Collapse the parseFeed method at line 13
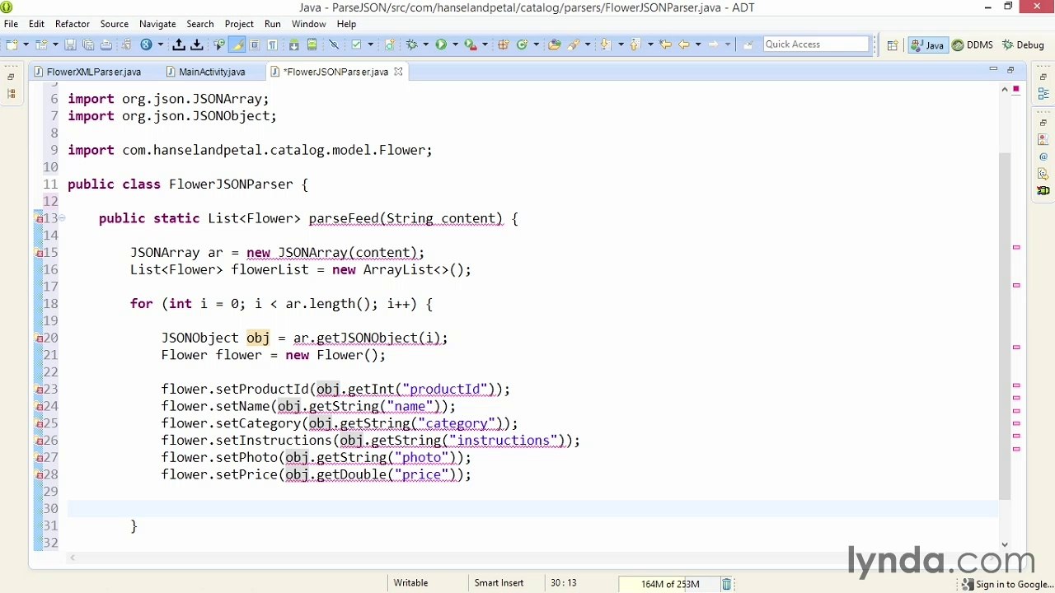The width and height of the screenshot is (1055, 593). pos(62,218)
